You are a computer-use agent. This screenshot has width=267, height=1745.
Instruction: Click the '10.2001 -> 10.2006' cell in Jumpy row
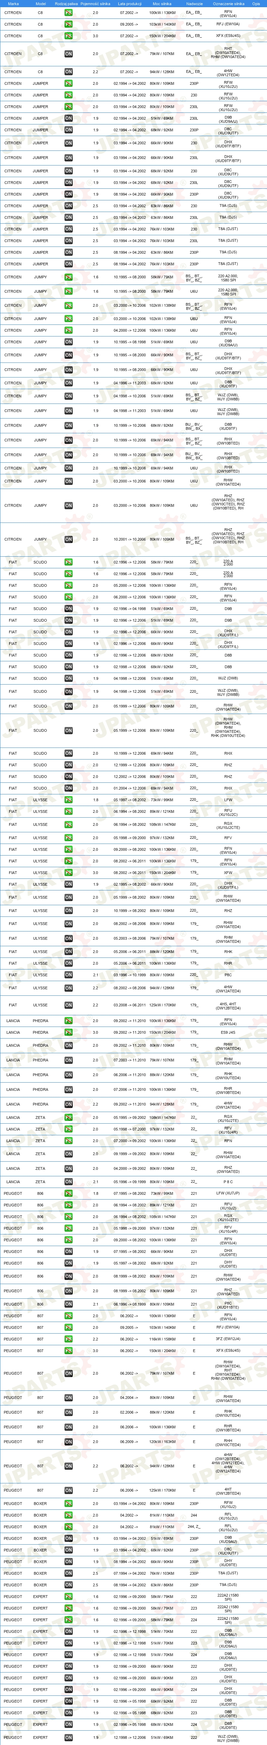coord(129,539)
